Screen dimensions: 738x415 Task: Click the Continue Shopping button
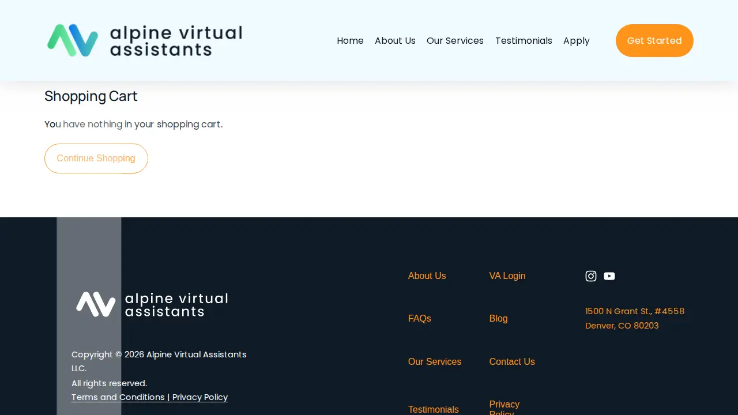click(96, 159)
